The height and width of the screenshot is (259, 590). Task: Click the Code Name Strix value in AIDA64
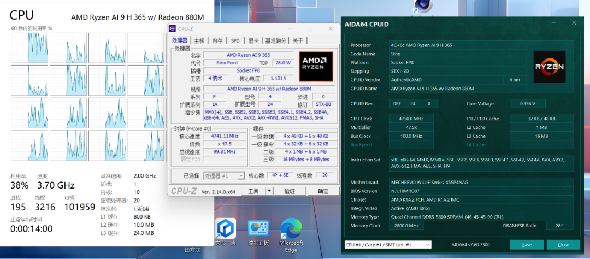457,54
